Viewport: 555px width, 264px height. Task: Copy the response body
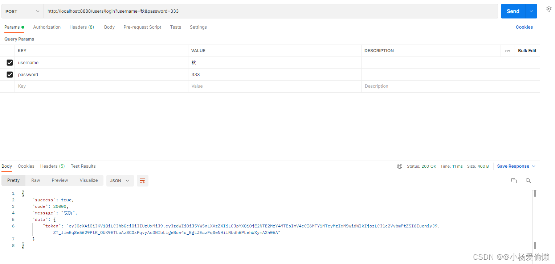[x=514, y=180]
